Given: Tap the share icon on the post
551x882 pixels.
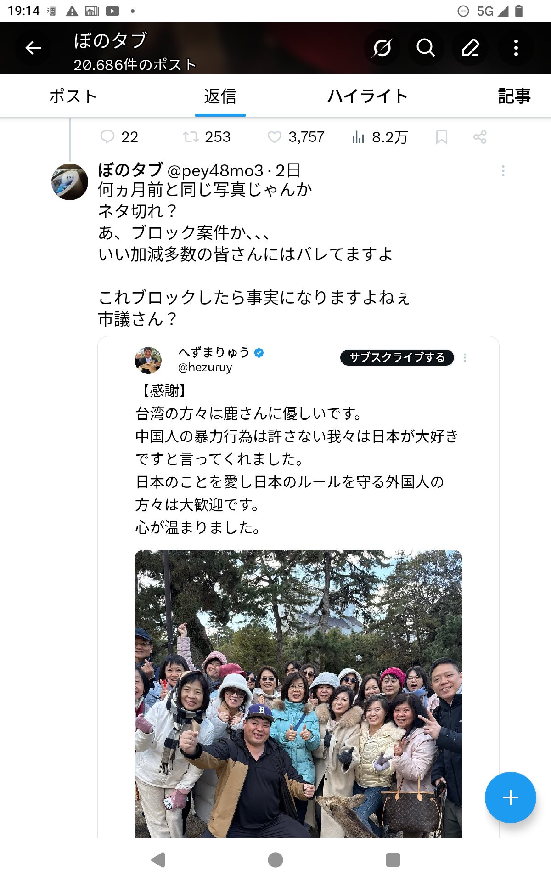Looking at the screenshot, I should point(480,137).
